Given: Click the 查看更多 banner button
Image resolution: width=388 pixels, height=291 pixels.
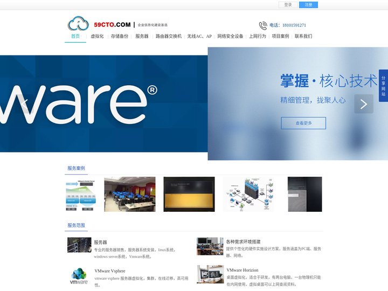Looking at the screenshot, I should 303,123.
